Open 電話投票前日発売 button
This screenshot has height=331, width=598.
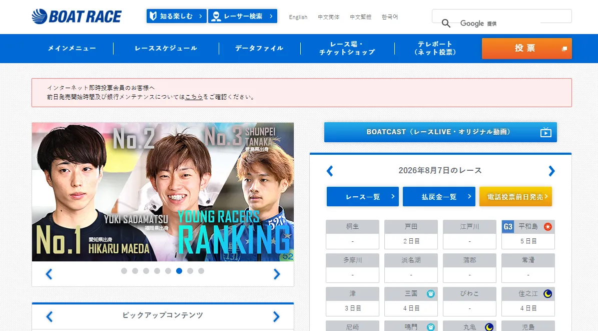515,197
